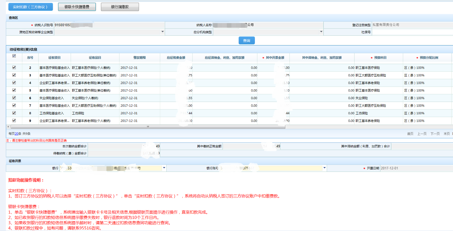Click horizontal scrollbar left arrow

click(x=8, y=127)
